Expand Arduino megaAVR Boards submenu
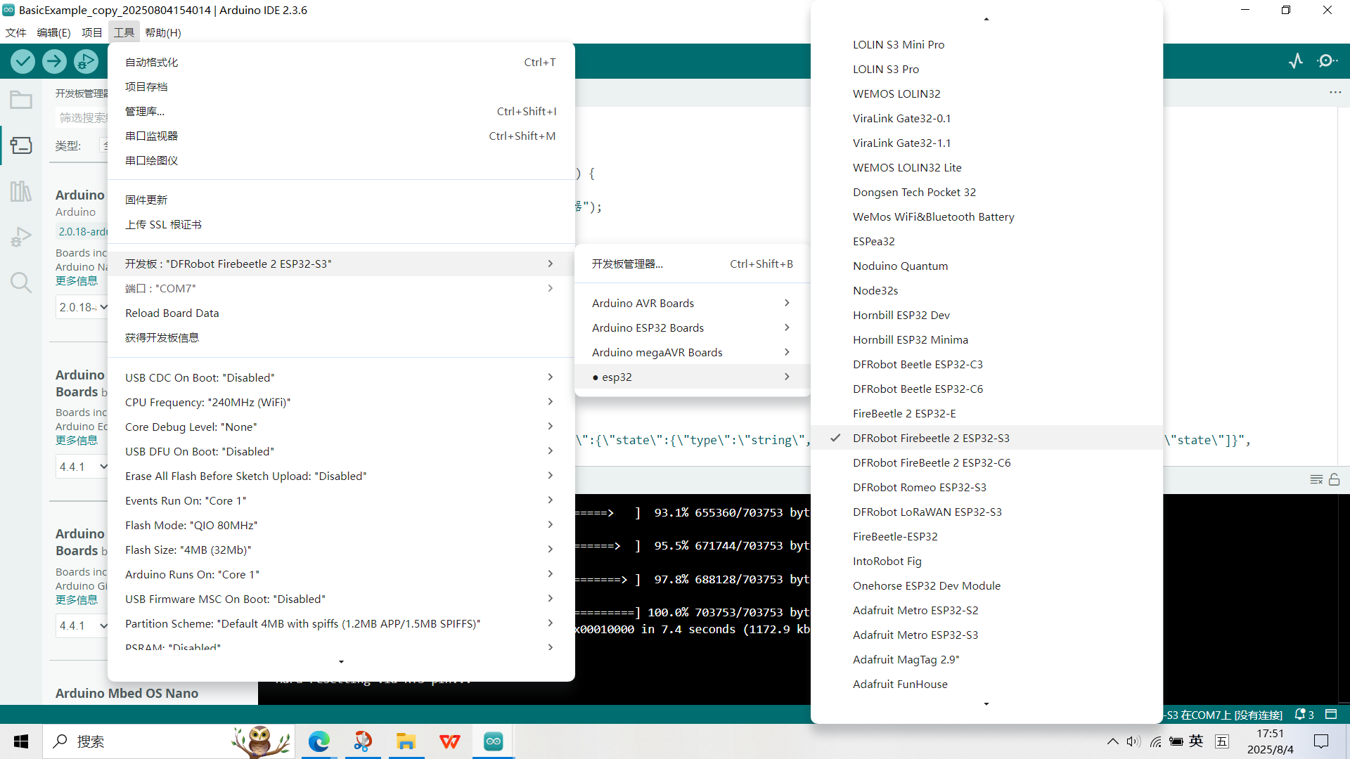The image size is (1350, 759). 693,352
